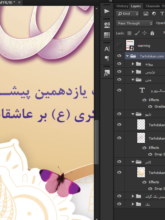The height and width of the screenshot is (220, 165).
Task: Select second Tarhdokan thumbnail in تایپو
Action: click(141, 138)
